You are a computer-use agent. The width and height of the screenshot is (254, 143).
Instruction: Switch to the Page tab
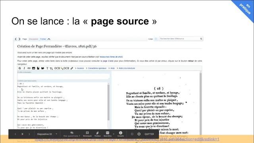(25, 39)
